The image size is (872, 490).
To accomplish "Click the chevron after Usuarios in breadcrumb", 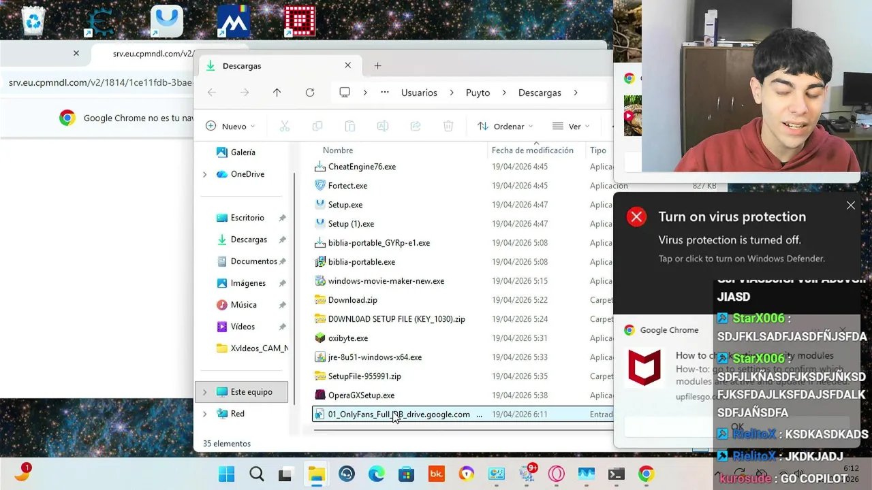I will 451,93.
